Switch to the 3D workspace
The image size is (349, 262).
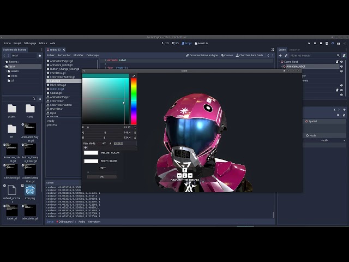pyautogui.click(x=176, y=43)
